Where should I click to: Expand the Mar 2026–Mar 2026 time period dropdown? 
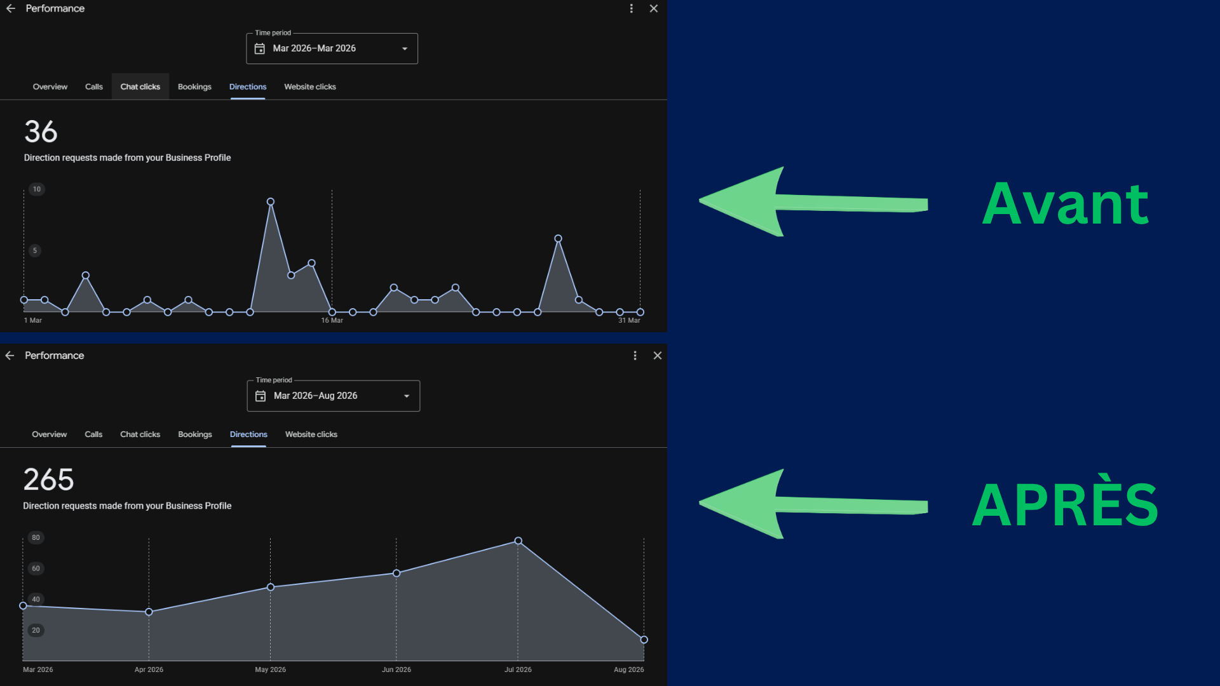tap(405, 49)
